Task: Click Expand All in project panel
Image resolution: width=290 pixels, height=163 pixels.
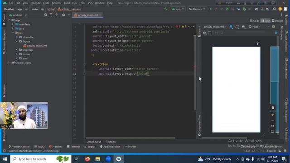Action: click(x=51, y=15)
